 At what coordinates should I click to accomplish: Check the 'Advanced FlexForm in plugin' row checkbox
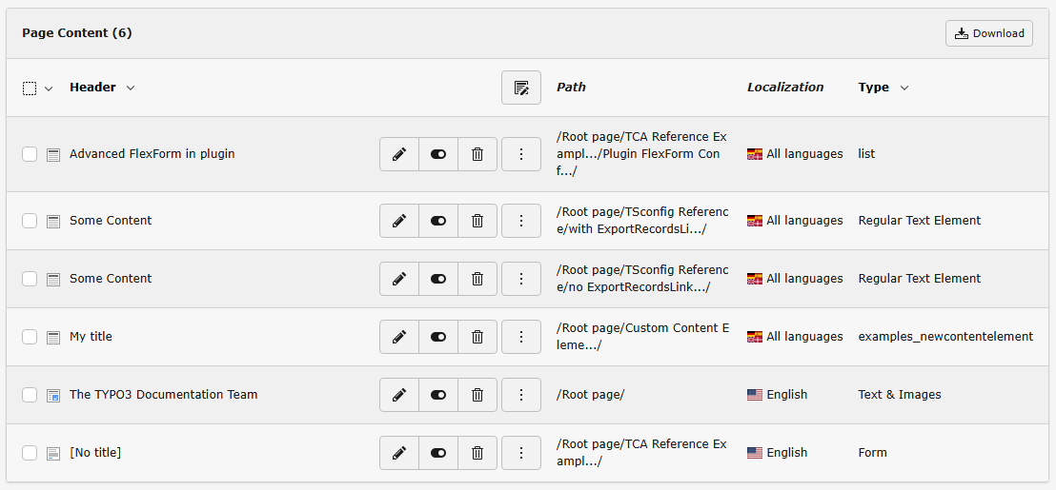point(30,154)
